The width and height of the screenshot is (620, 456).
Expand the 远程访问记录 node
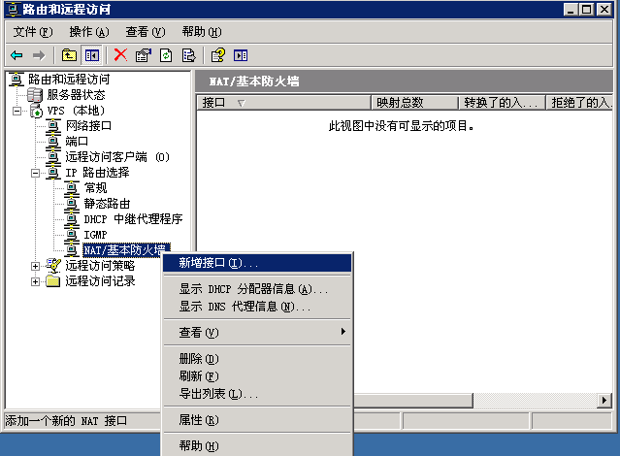coord(35,281)
